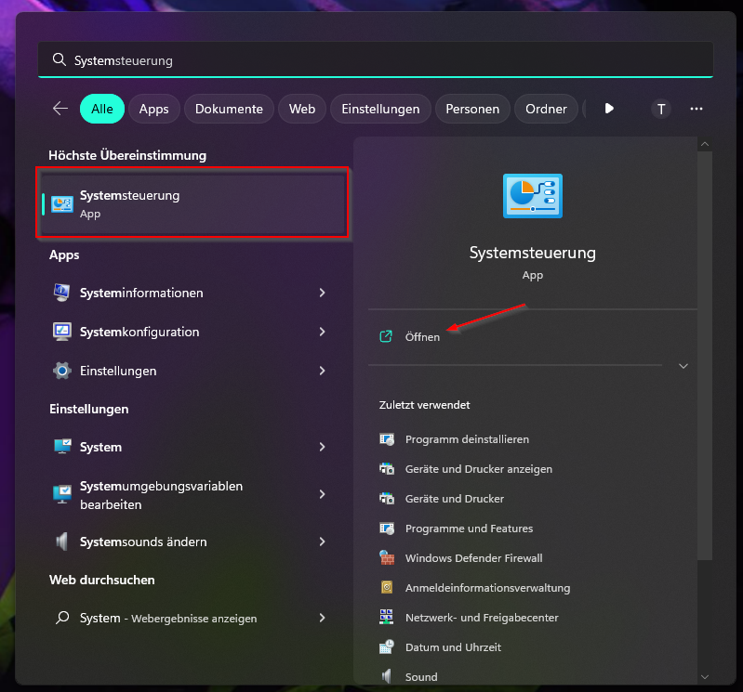
Task: Open the T user account avatar
Action: tap(661, 109)
